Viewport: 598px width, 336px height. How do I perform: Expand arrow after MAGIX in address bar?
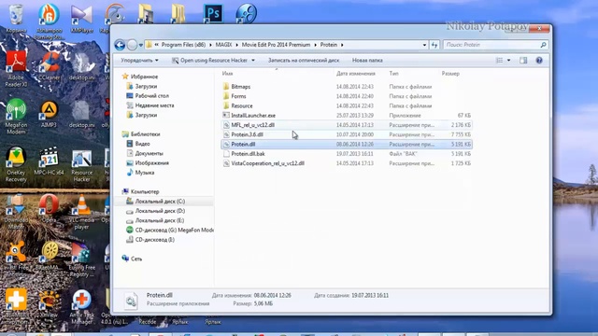click(236, 45)
